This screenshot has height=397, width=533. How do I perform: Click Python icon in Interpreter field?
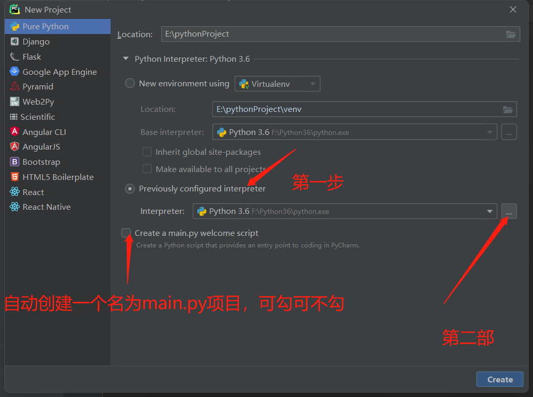[x=202, y=211]
